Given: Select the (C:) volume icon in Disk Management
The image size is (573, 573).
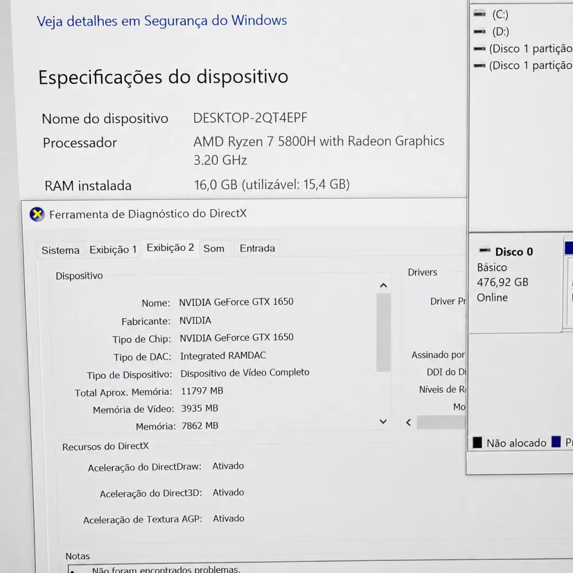Looking at the screenshot, I should tap(480, 14).
